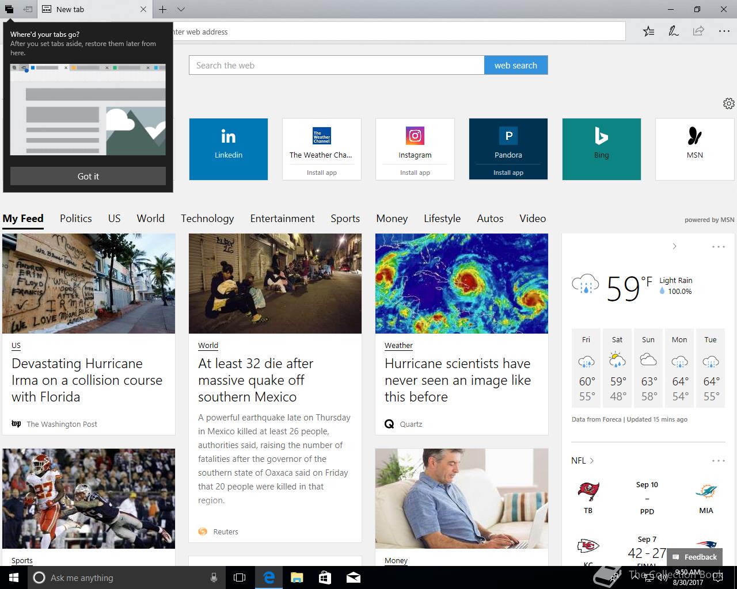Expand weather card with chevron arrow

(674, 246)
